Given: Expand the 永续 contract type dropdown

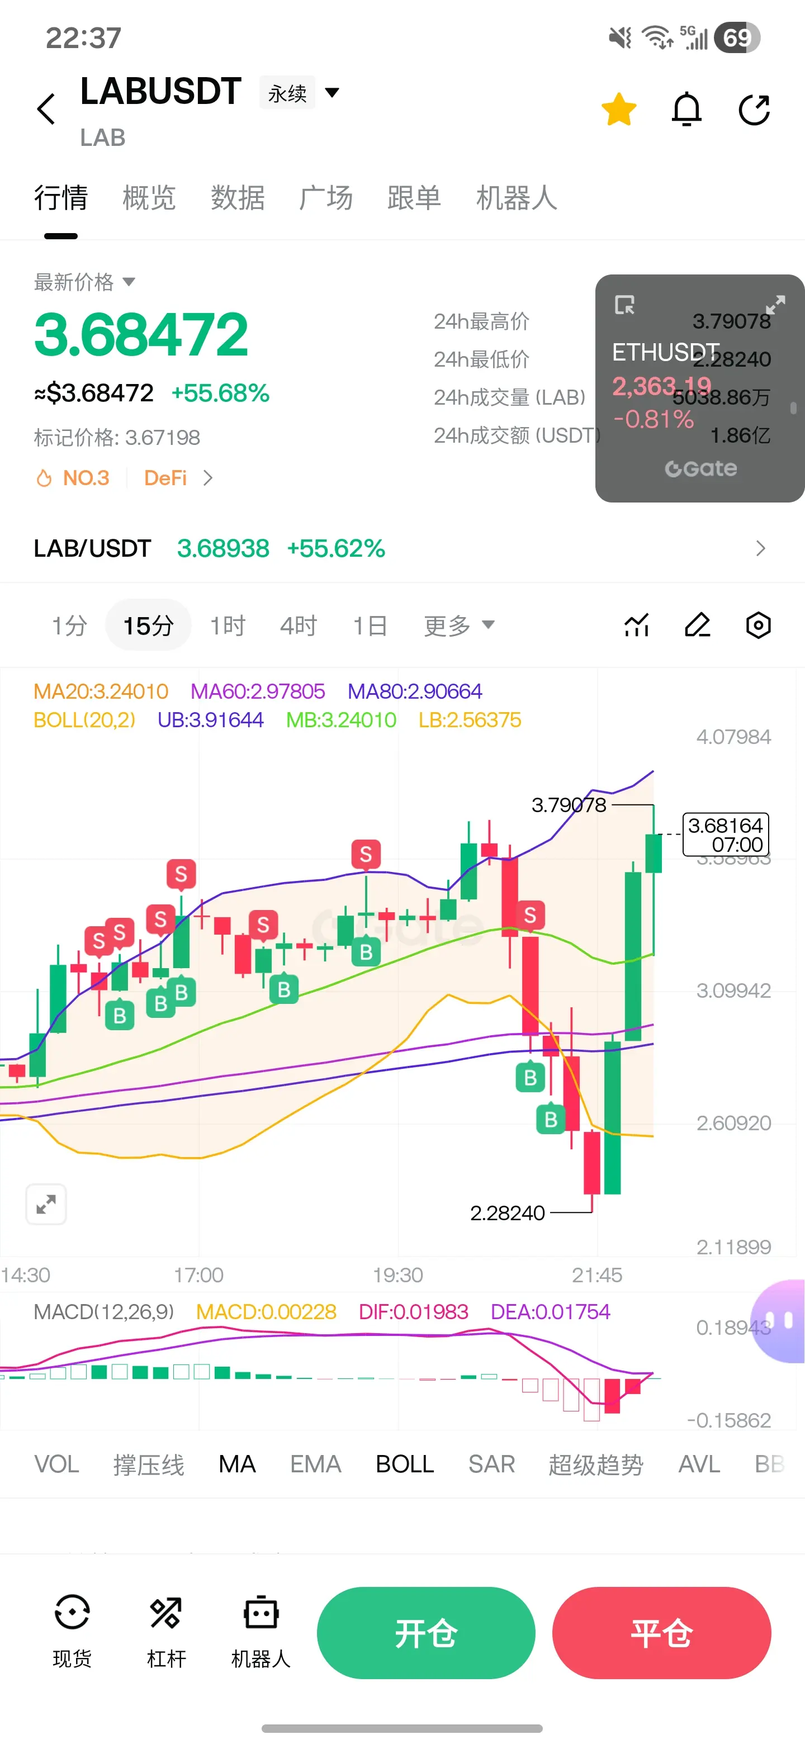Looking at the screenshot, I should pos(301,93).
